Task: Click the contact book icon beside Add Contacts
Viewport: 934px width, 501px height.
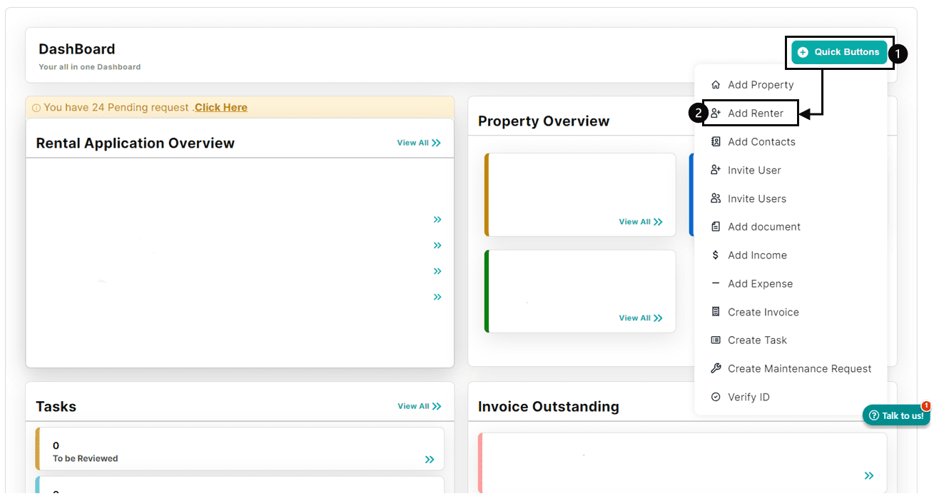Action: [x=716, y=141]
